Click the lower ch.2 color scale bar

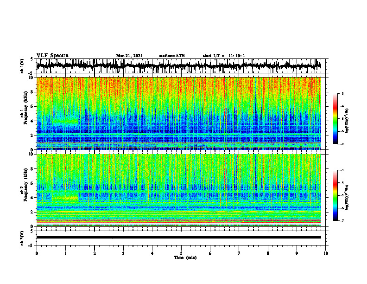[x=335, y=195]
